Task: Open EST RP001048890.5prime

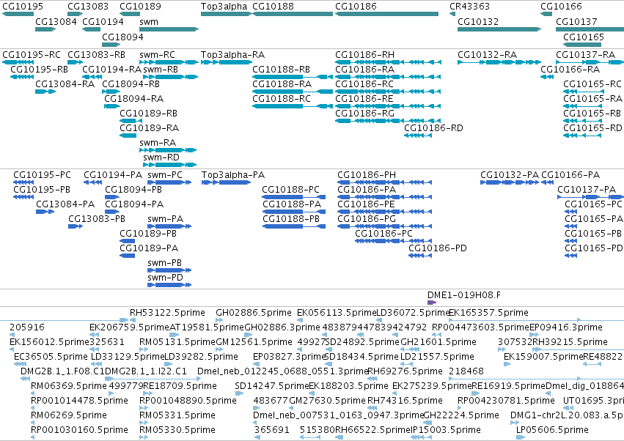Action: click(x=188, y=401)
